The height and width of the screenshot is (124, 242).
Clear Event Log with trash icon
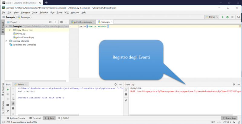tap(126, 94)
